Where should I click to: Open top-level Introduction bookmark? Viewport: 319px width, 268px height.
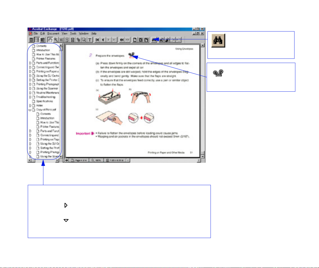coord(43,50)
